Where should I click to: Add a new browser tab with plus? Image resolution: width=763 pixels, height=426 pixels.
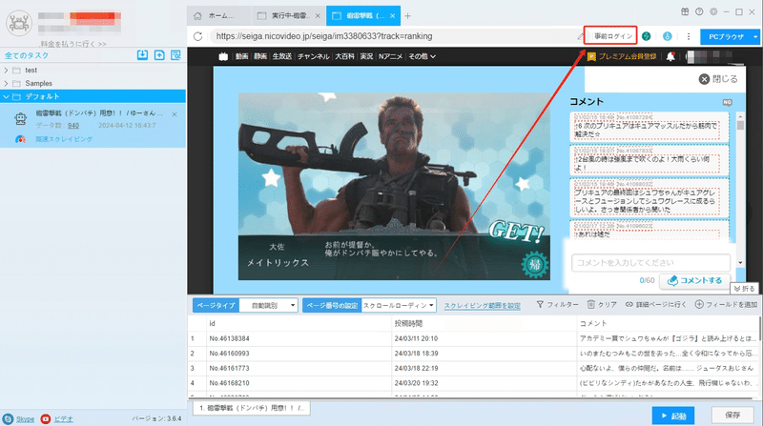click(x=408, y=16)
